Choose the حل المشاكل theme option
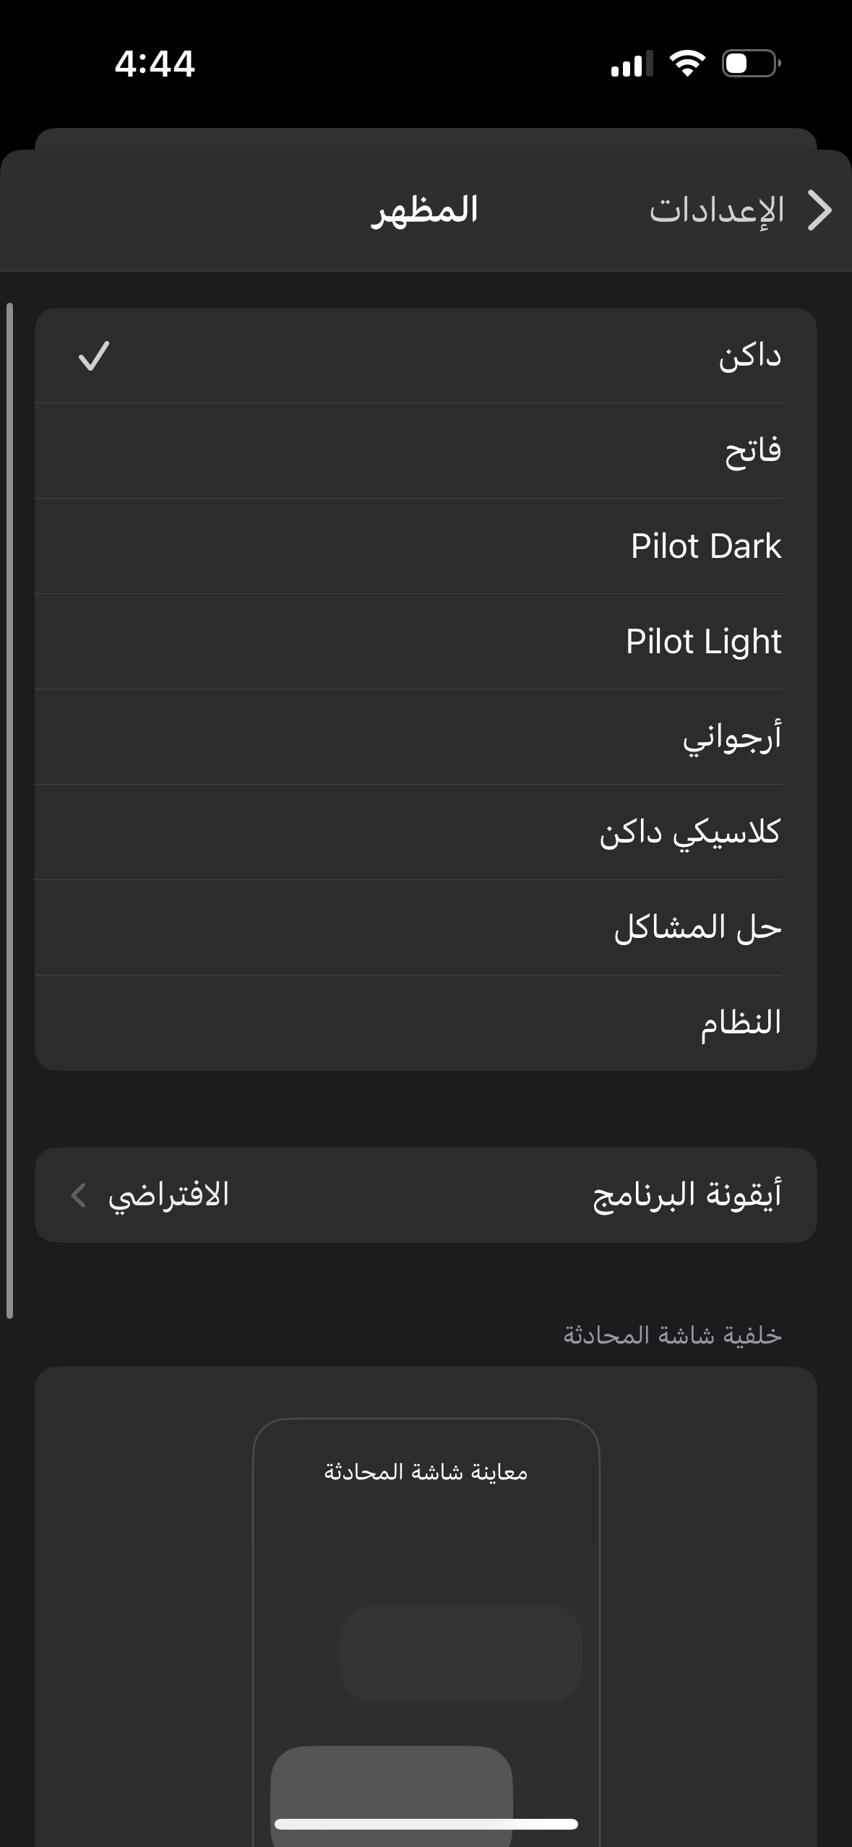Viewport: 852px width, 1847px height. click(x=697, y=928)
